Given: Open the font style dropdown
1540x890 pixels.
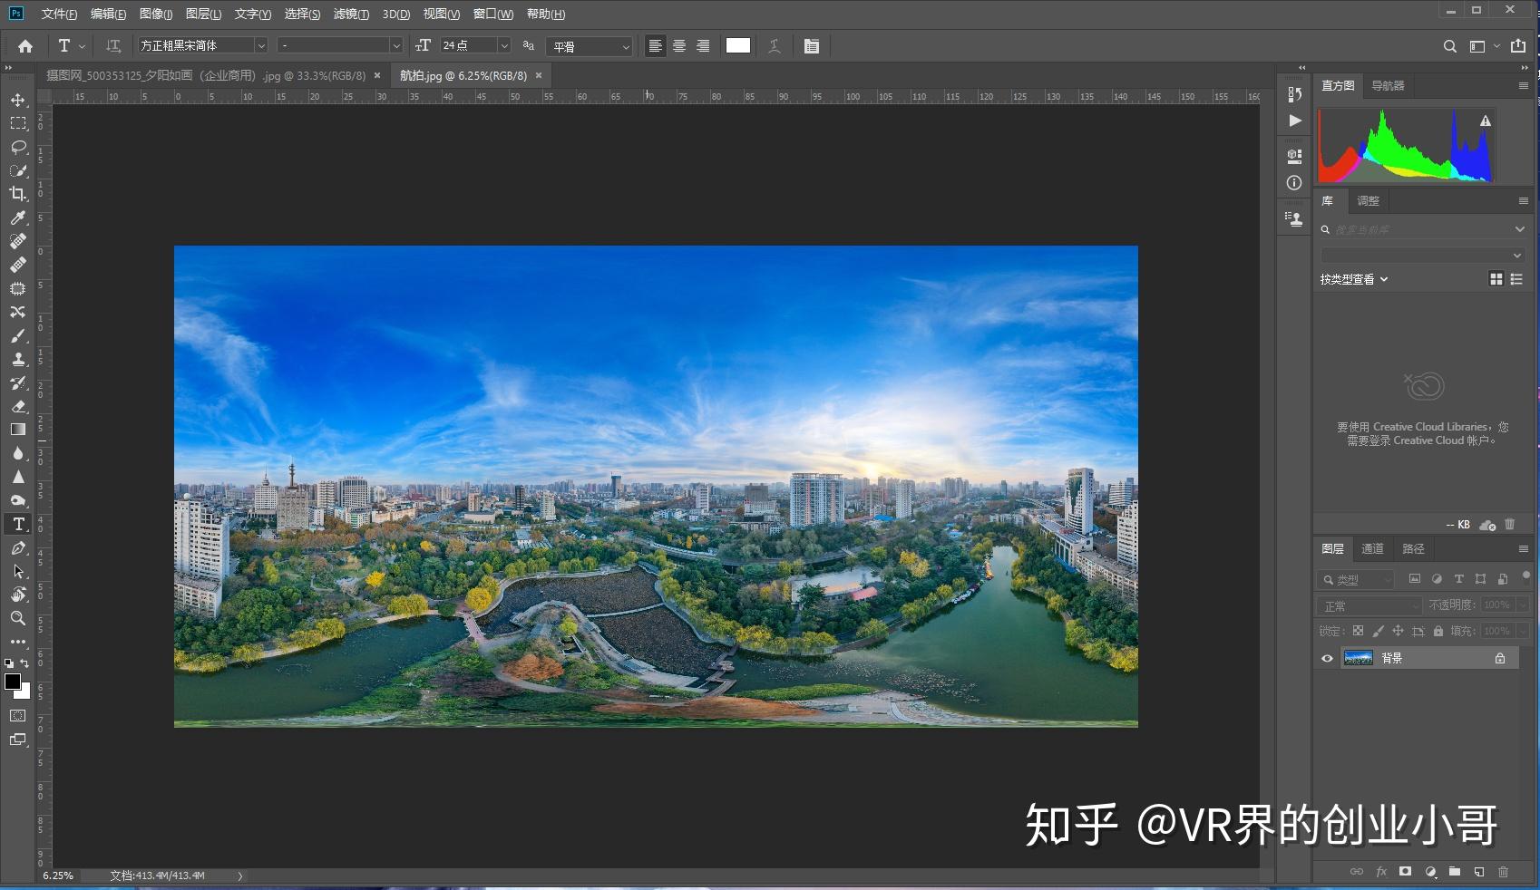Looking at the screenshot, I should (339, 45).
